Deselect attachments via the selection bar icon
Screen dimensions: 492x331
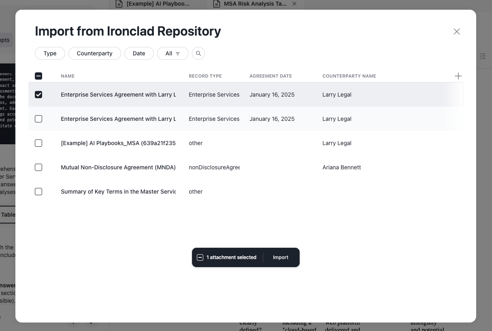200,257
